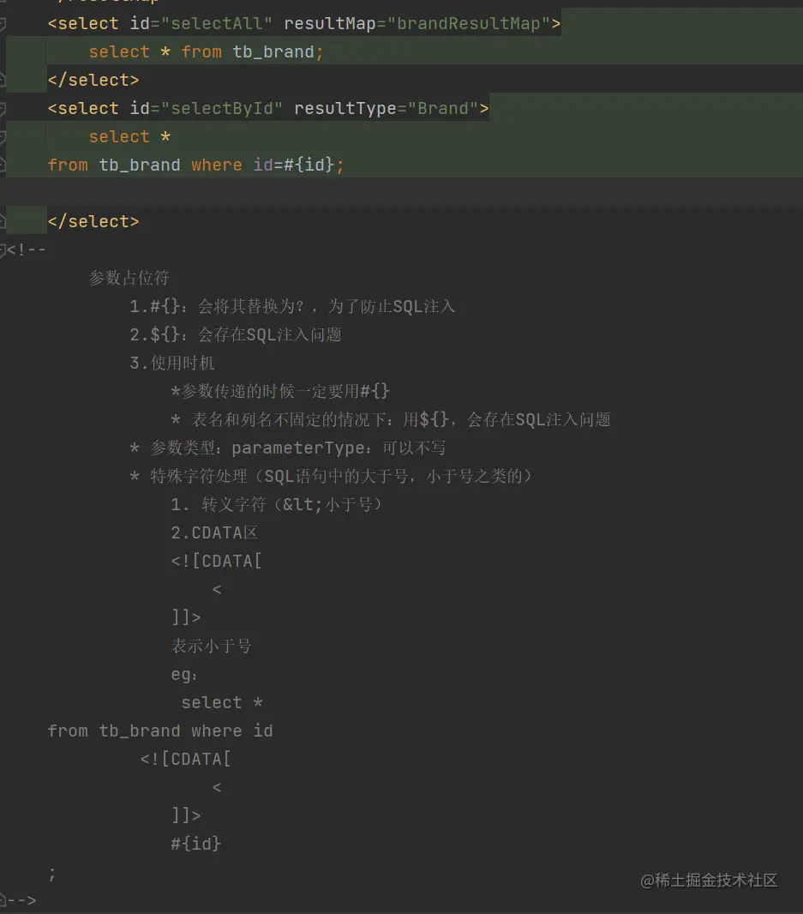Click the selectAll id attribute value
The height and width of the screenshot is (914, 803).
pos(216,24)
